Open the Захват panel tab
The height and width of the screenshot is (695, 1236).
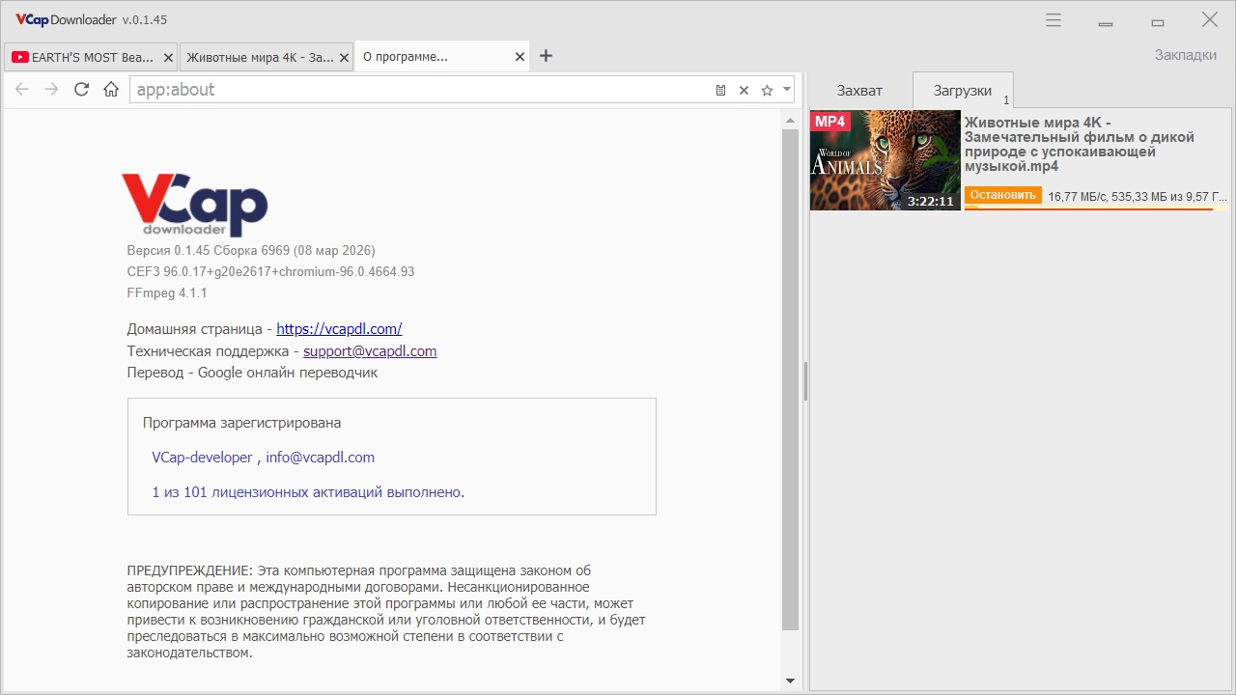click(859, 90)
